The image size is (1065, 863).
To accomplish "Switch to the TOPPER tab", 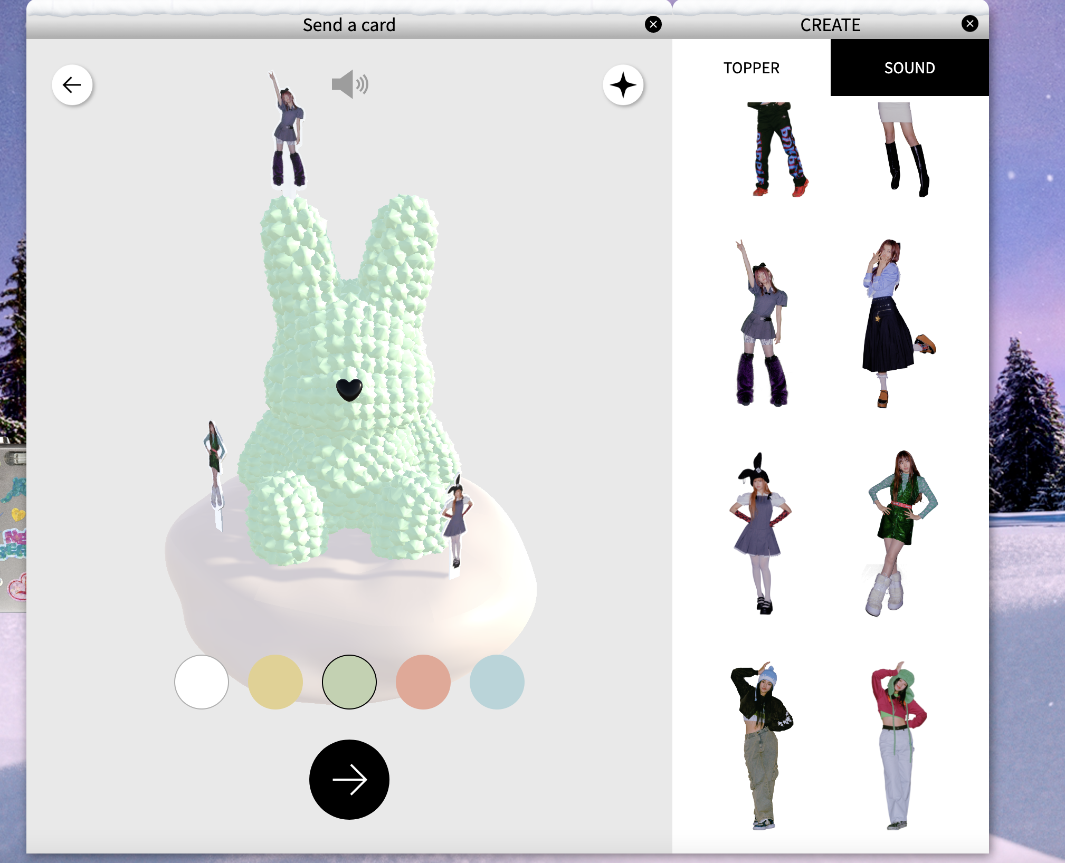I will click(x=751, y=68).
